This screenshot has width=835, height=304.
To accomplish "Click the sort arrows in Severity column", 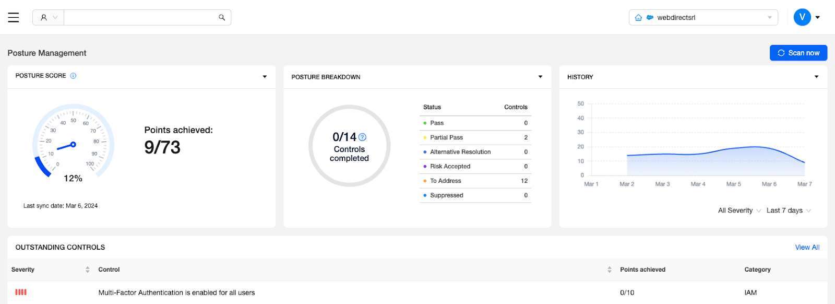I will click(87, 270).
